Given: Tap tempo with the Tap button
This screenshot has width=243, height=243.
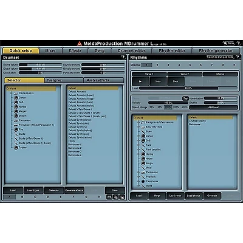Looking at the screenshot, I should click(x=185, y=98).
